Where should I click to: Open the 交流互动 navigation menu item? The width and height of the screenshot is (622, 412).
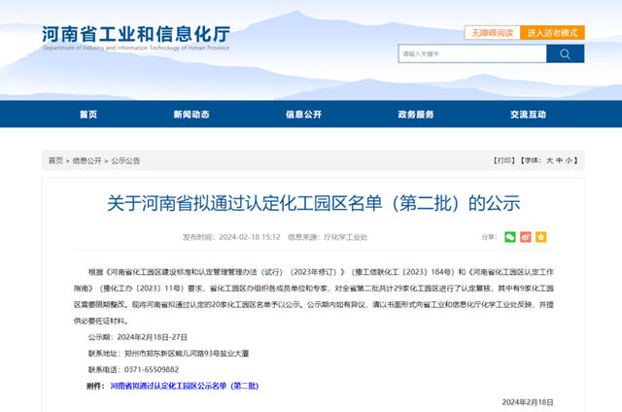[528, 115]
